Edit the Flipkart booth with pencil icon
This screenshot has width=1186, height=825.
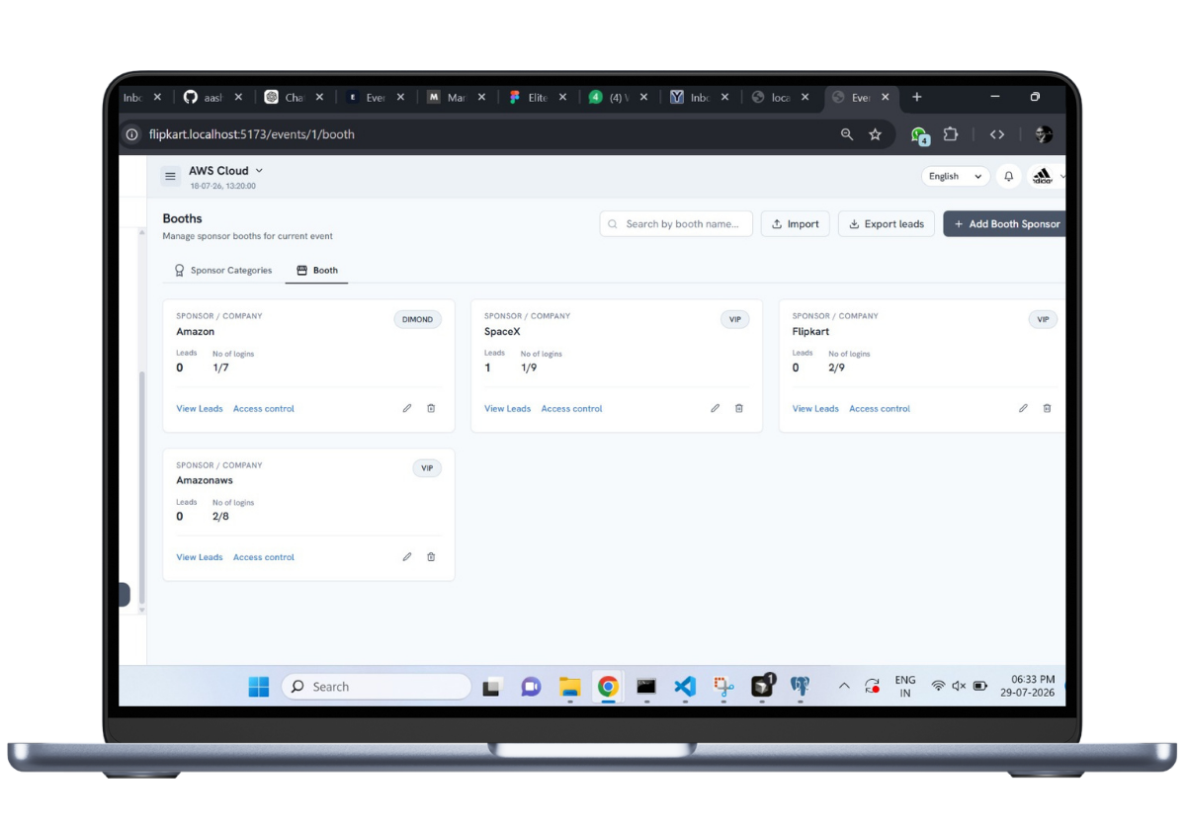click(1023, 408)
